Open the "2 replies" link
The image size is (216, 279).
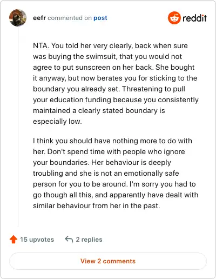click(89, 240)
